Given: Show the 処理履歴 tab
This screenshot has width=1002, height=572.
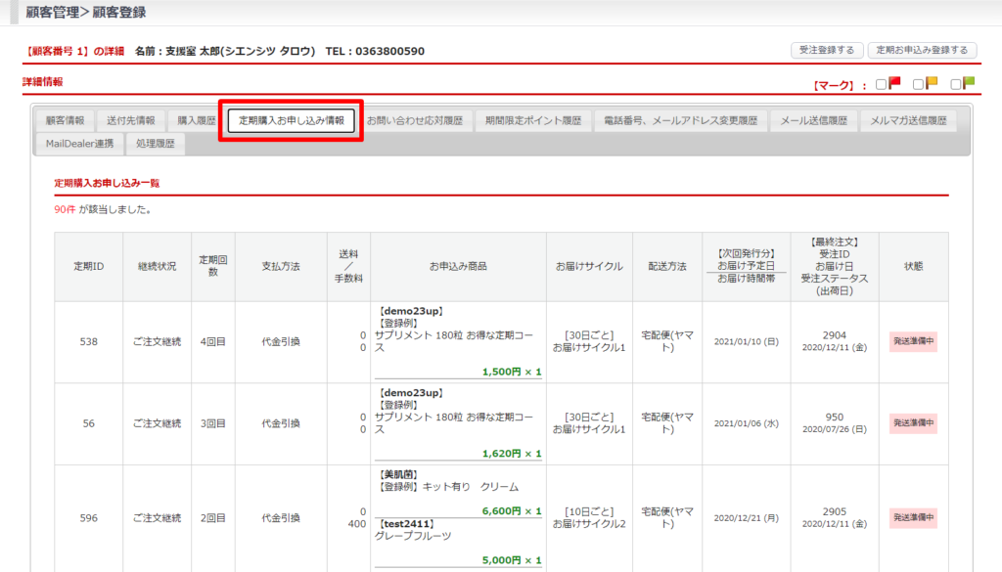Looking at the screenshot, I should point(156,144).
